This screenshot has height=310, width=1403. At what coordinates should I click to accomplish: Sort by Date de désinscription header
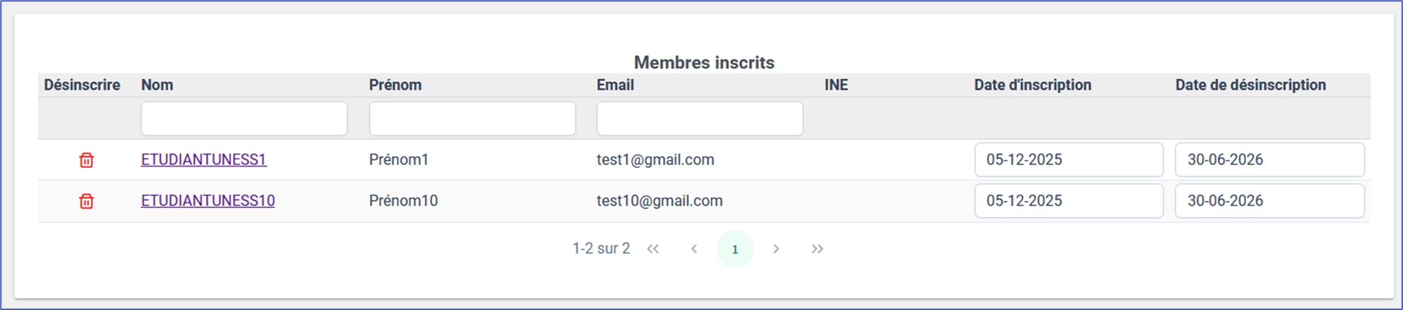tap(1250, 85)
